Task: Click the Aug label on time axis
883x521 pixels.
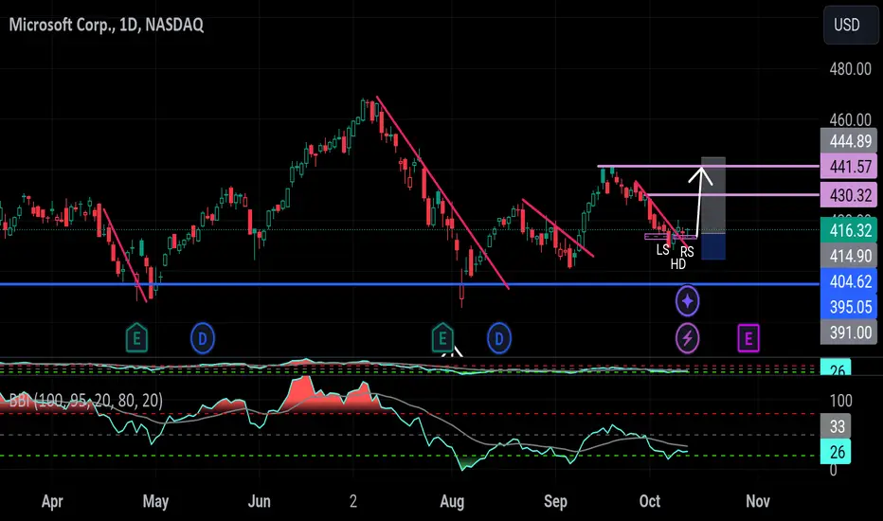Action: 452,501
